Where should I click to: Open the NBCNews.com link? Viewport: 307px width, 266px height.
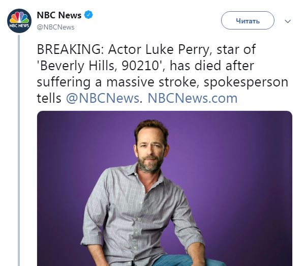click(x=193, y=98)
